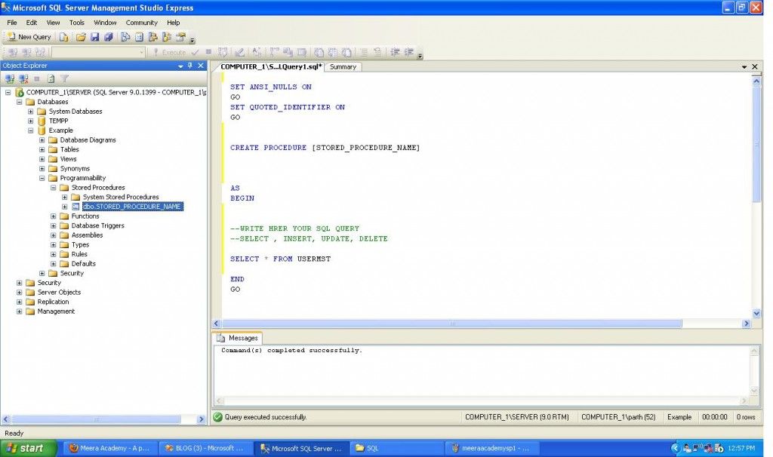Click Disconnect icon in Object Explorer toolbar

(x=23, y=78)
